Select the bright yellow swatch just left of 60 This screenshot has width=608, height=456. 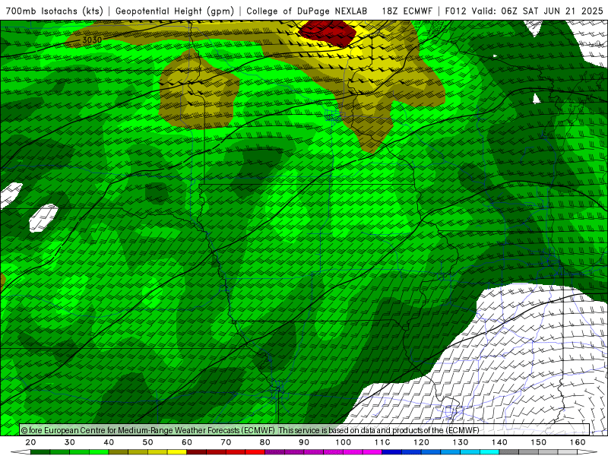tap(177, 452)
